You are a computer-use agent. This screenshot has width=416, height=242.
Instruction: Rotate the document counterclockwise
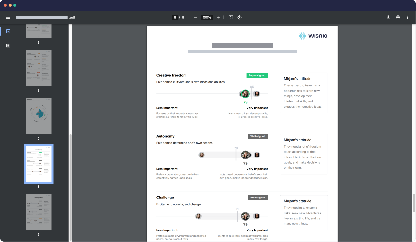(239, 17)
